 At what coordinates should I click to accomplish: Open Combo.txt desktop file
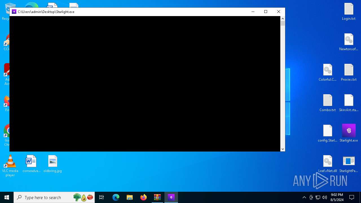click(327, 103)
